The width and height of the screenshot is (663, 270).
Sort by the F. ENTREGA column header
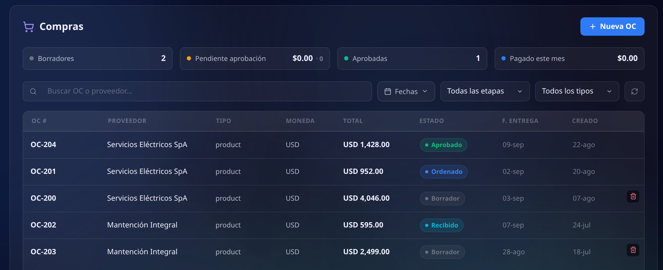pos(520,121)
